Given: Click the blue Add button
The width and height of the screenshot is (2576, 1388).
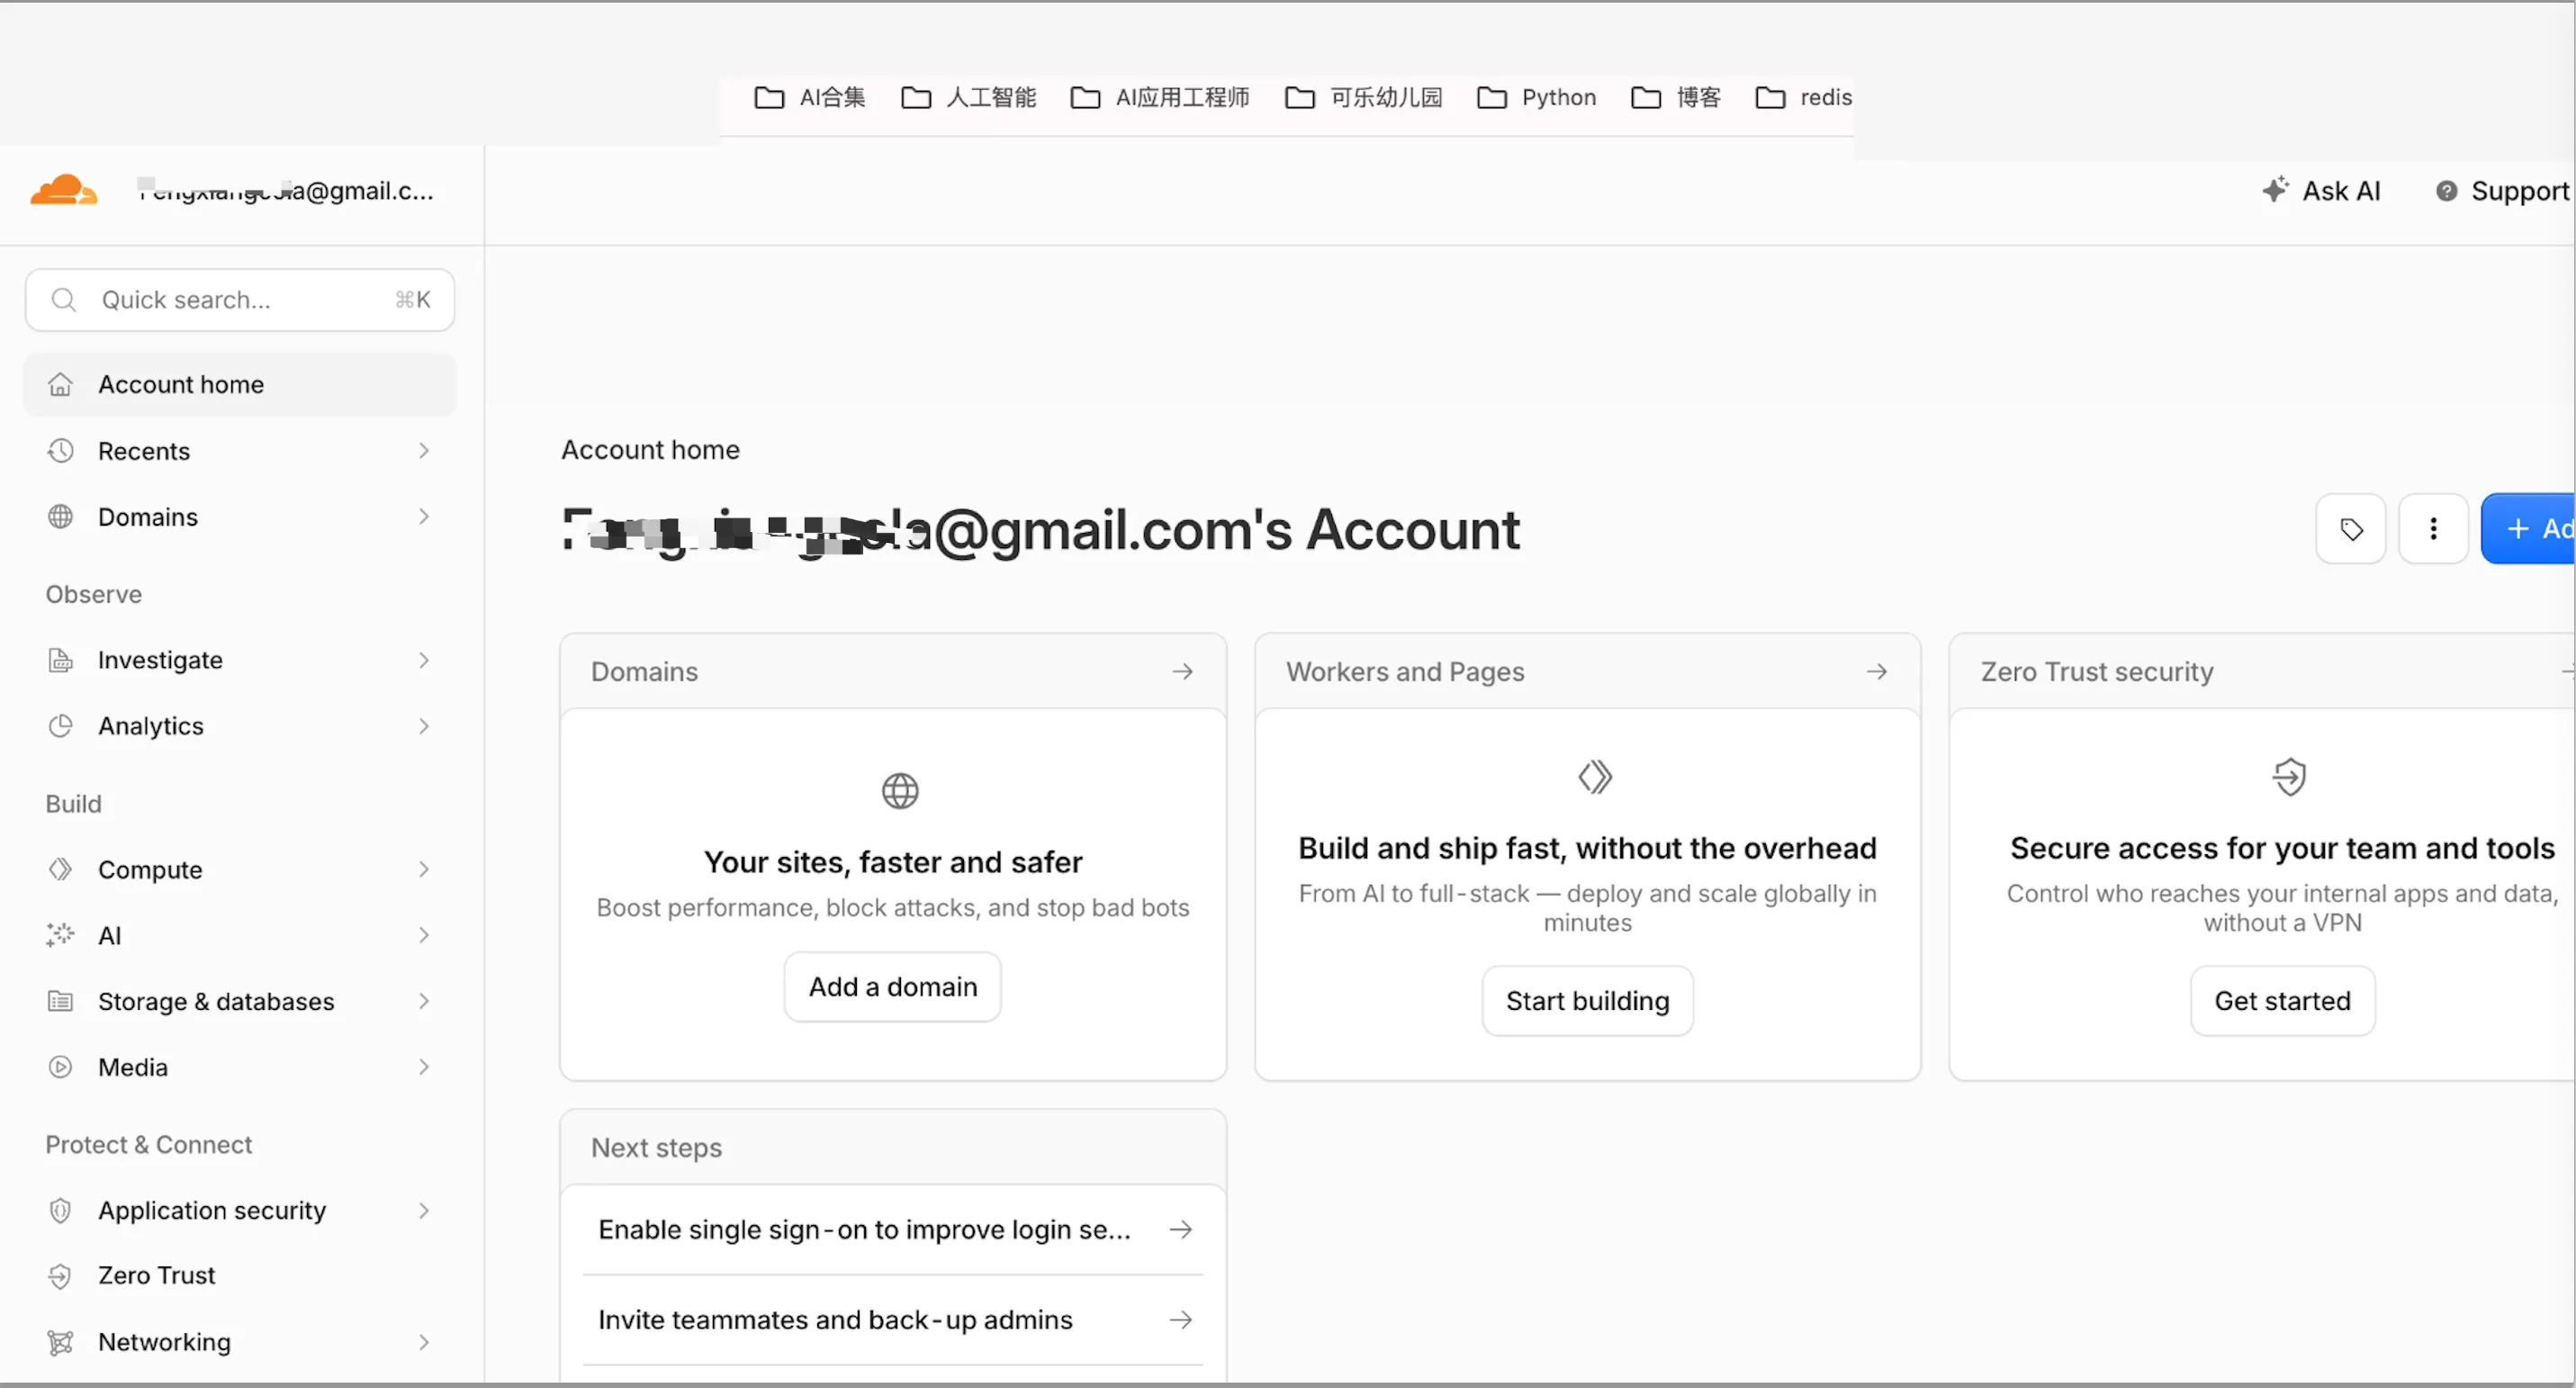Looking at the screenshot, I should [x=2529, y=529].
